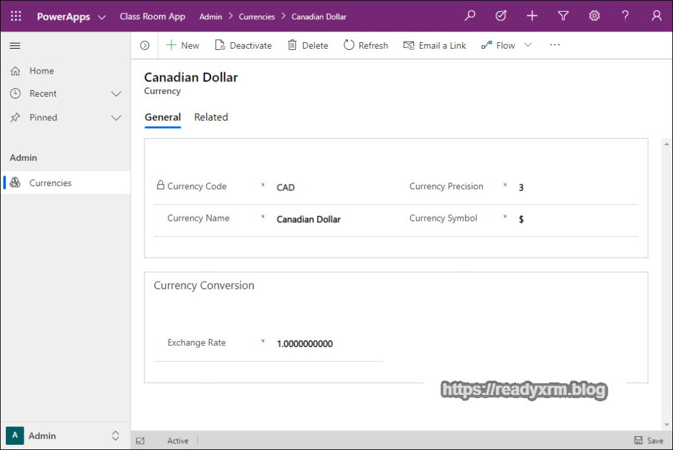The height and width of the screenshot is (450, 673).
Task: Open the user account profile icon
Action: tap(657, 16)
